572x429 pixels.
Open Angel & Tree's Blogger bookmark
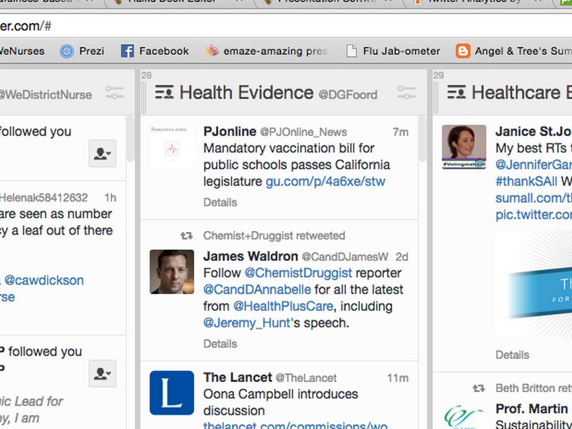tap(513, 51)
